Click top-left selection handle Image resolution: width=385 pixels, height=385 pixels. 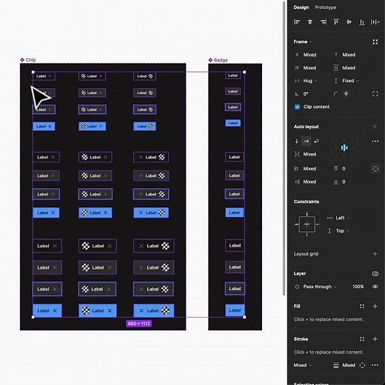click(33, 72)
